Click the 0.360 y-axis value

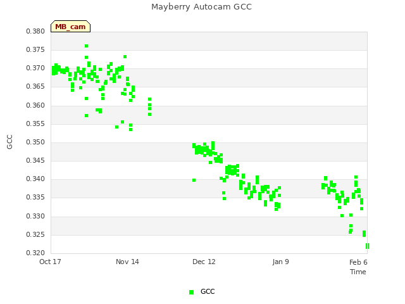click(x=35, y=106)
